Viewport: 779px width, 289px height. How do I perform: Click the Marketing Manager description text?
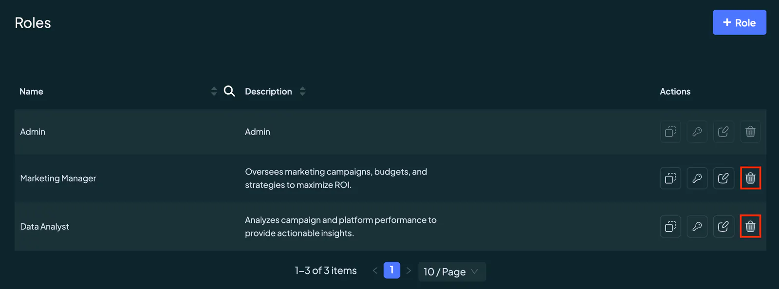click(x=336, y=178)
